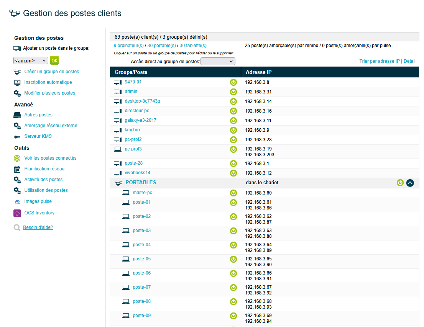Open Planification réseau

(44, 169)
